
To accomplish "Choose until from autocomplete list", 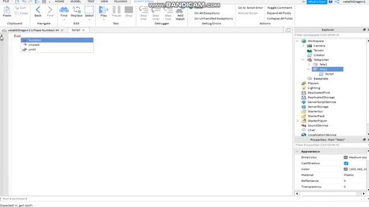I will [57, 49].
